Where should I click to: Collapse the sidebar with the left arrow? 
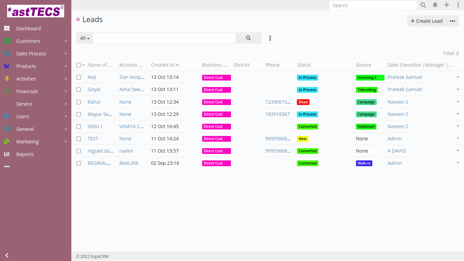coord(7,255)
